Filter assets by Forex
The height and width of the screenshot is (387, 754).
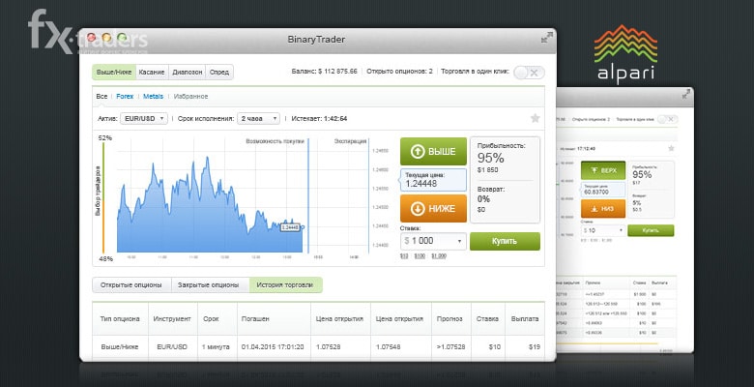[125, 97]
